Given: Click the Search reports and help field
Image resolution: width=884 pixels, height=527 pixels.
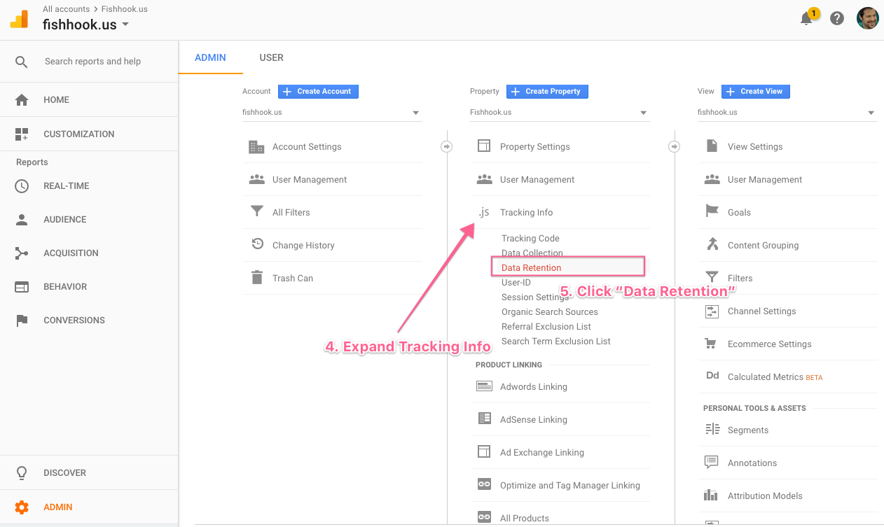Looking at the screenshot, I should 92,62.
